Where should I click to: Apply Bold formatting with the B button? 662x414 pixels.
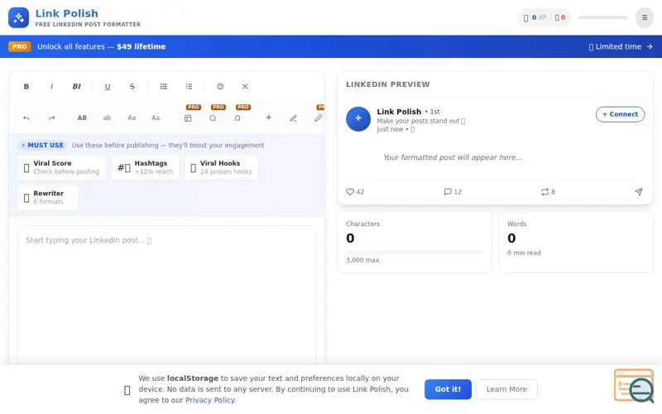point(26,86)
